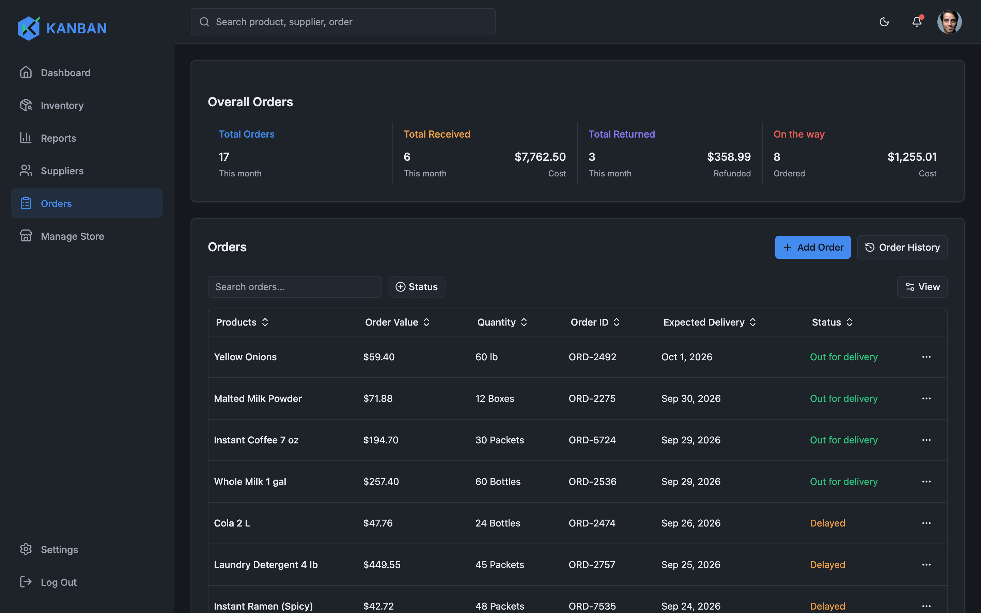Viewport: 981px width, 613px height.
Task: Toggle dark mode with the moon icon
Action: tap(884, 22)
